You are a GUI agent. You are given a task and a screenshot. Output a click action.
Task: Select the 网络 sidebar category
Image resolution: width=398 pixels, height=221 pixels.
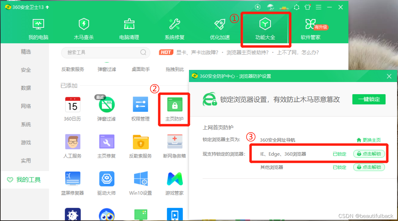coord(26,106)
